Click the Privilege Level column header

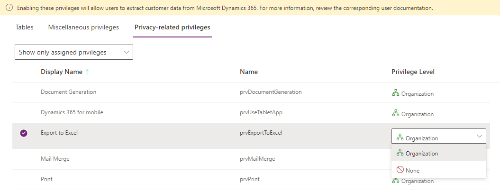pyautogui.click(x=413, y=72)
